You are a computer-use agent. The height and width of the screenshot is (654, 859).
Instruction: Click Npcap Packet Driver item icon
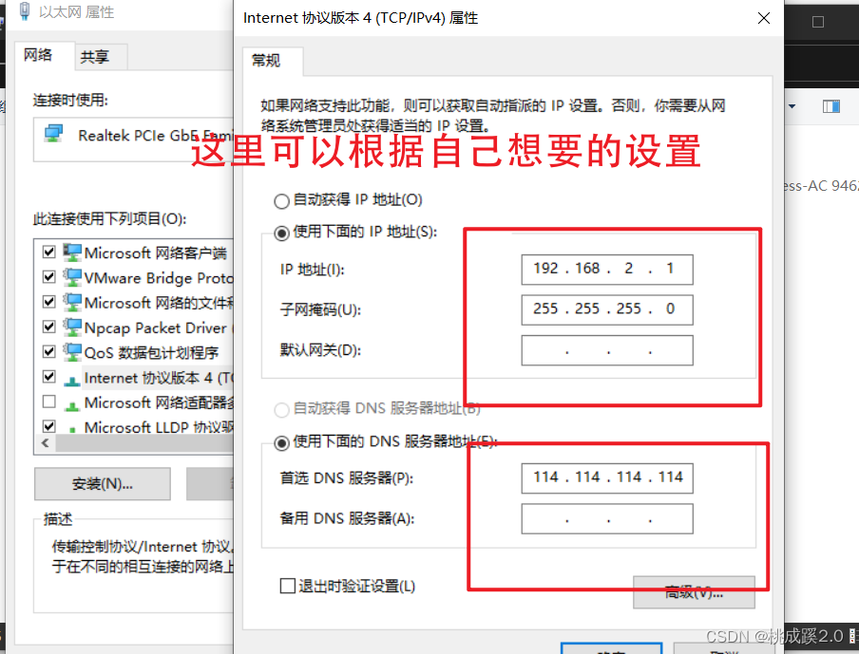[72, 327]
